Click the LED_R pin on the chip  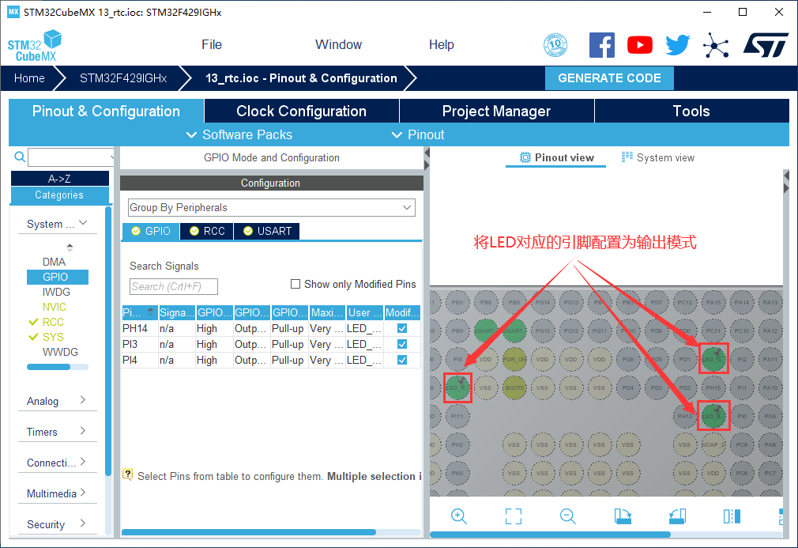tap(457, 387)
